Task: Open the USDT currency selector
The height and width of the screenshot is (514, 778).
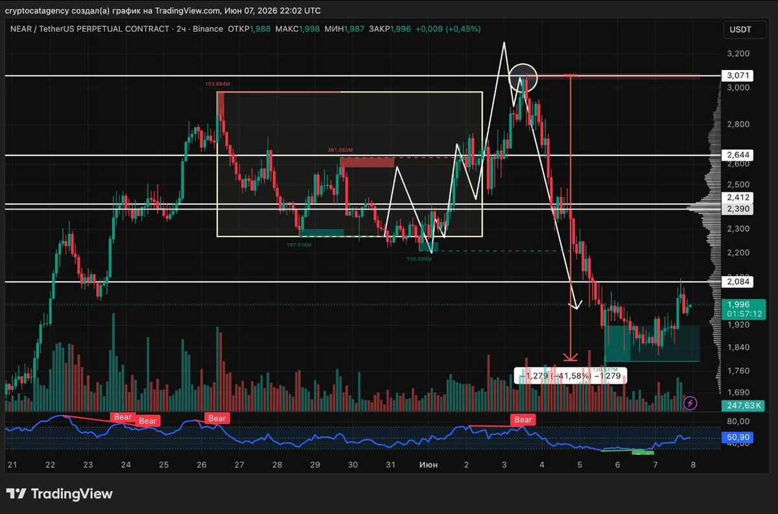Action: pos(740,30)
